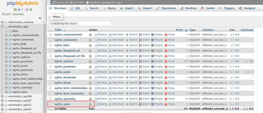Click the sidebar vertical scrollbar

(44, 67)
